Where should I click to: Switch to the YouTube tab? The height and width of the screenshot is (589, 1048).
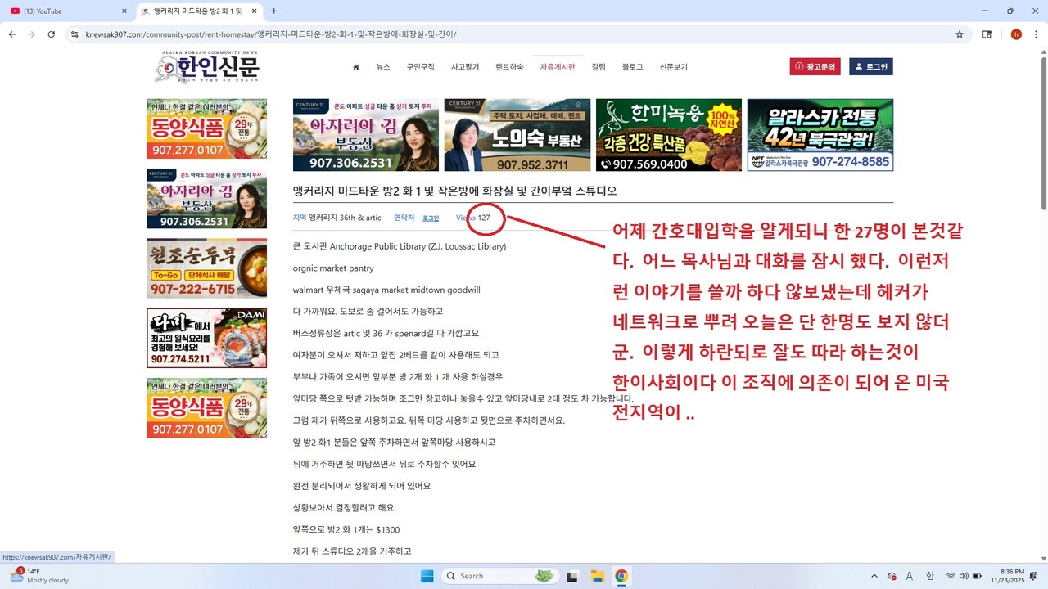pyautogui.click(x=65, y=11)
